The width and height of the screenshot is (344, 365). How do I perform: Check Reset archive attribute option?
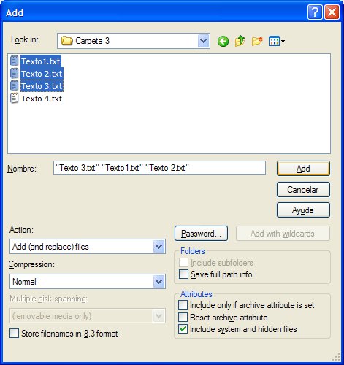(183, 318)
